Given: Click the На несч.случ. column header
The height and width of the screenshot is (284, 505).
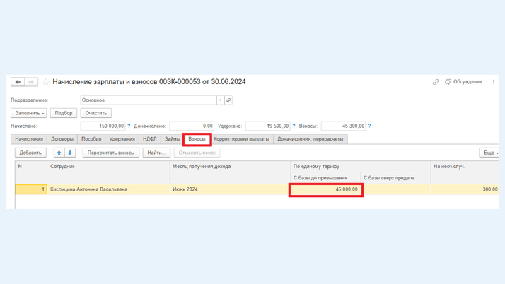Looking at the screenshot, I should pos(465,172).
